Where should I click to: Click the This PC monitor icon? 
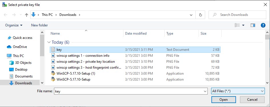[9, 56]
